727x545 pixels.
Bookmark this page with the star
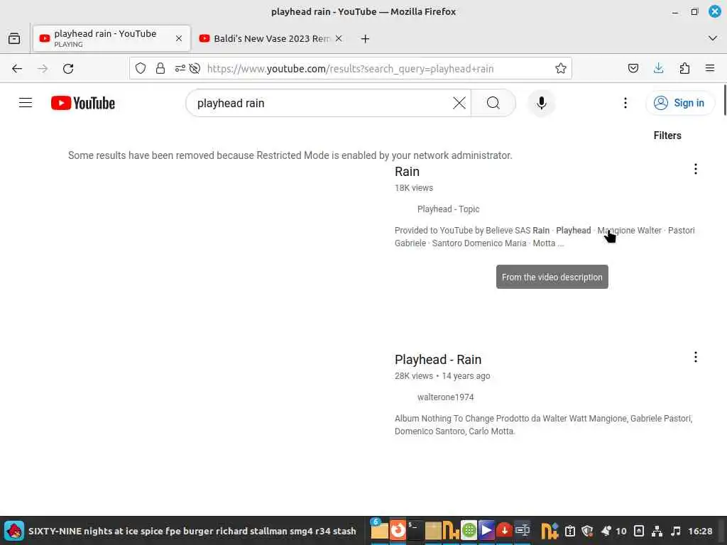click(x=561, y=69)
